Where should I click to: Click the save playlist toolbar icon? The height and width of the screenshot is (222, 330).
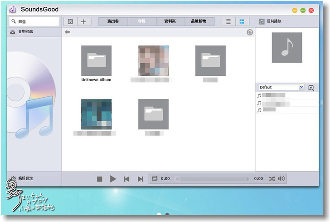point(71,21)
